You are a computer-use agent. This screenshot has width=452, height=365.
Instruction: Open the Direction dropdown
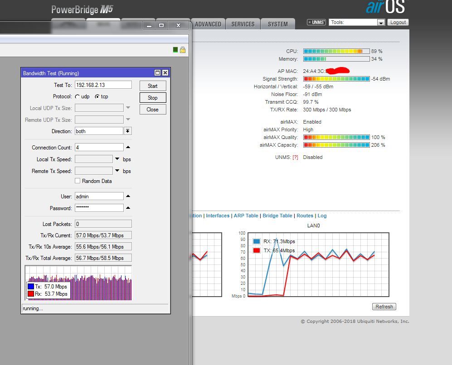127,131
